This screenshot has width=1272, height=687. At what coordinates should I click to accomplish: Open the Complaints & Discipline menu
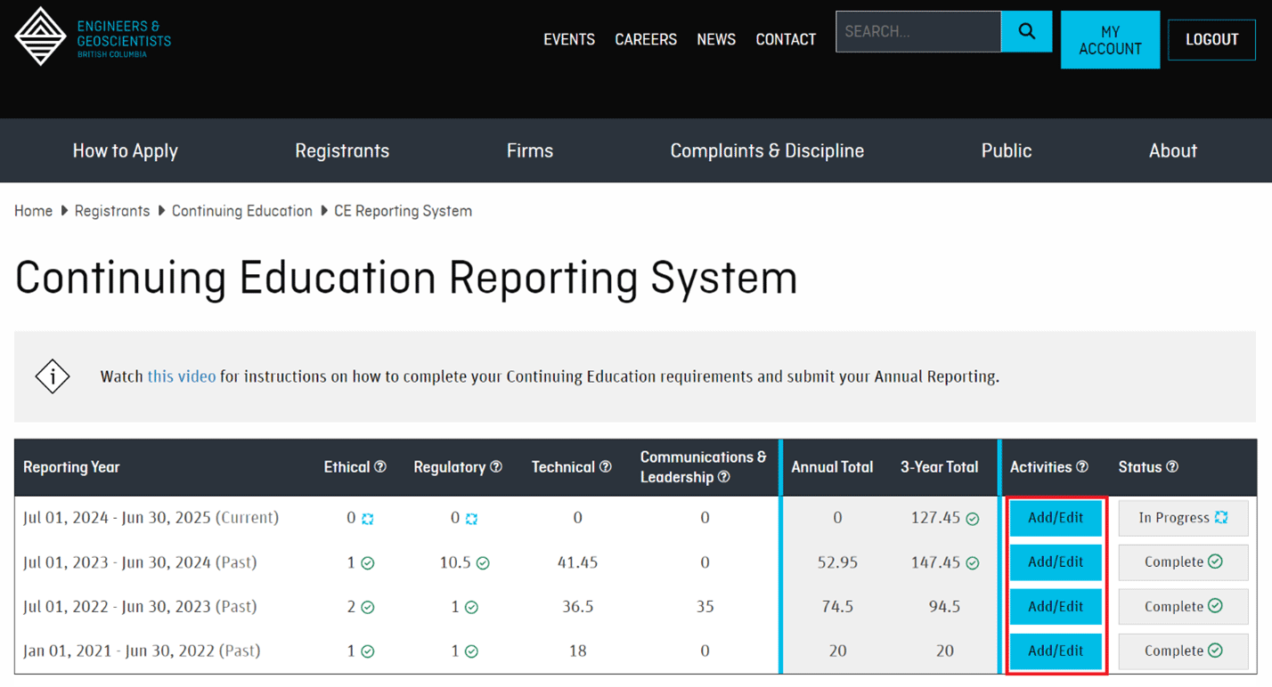(x=767, y=151)
